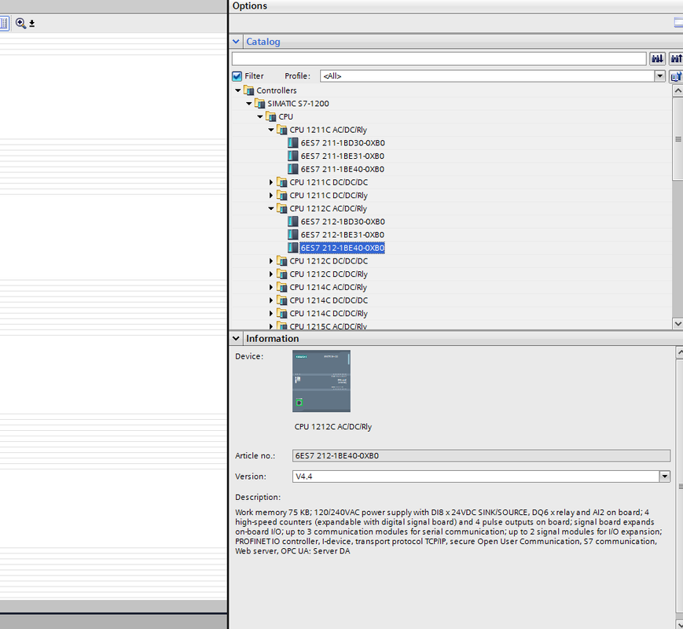683x629 pixels.
Task: Click the module icon of 6ES7 212-1BE31-0XB0
Action: pos(293,234)
